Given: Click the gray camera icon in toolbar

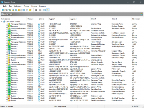Looking at the screenshot, I should [x=40, y=10].
